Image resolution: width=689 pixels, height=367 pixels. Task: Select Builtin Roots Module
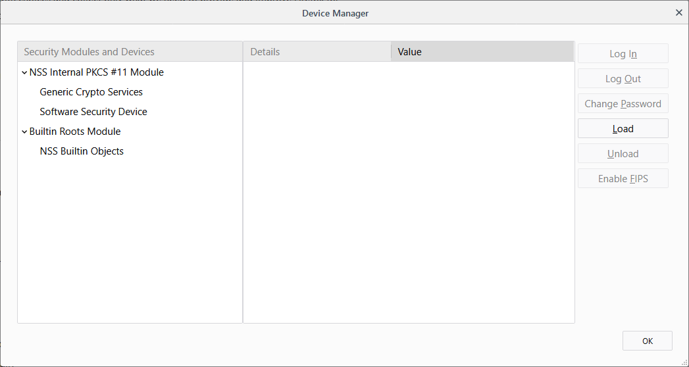point(75,132)
